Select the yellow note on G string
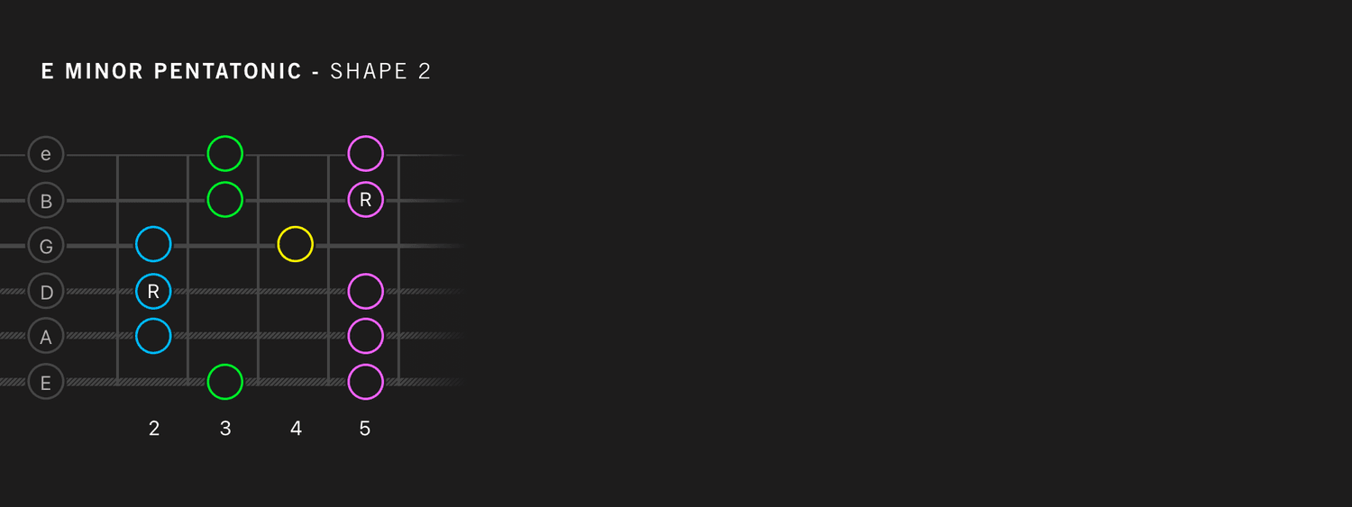 [x=296, y=244]
